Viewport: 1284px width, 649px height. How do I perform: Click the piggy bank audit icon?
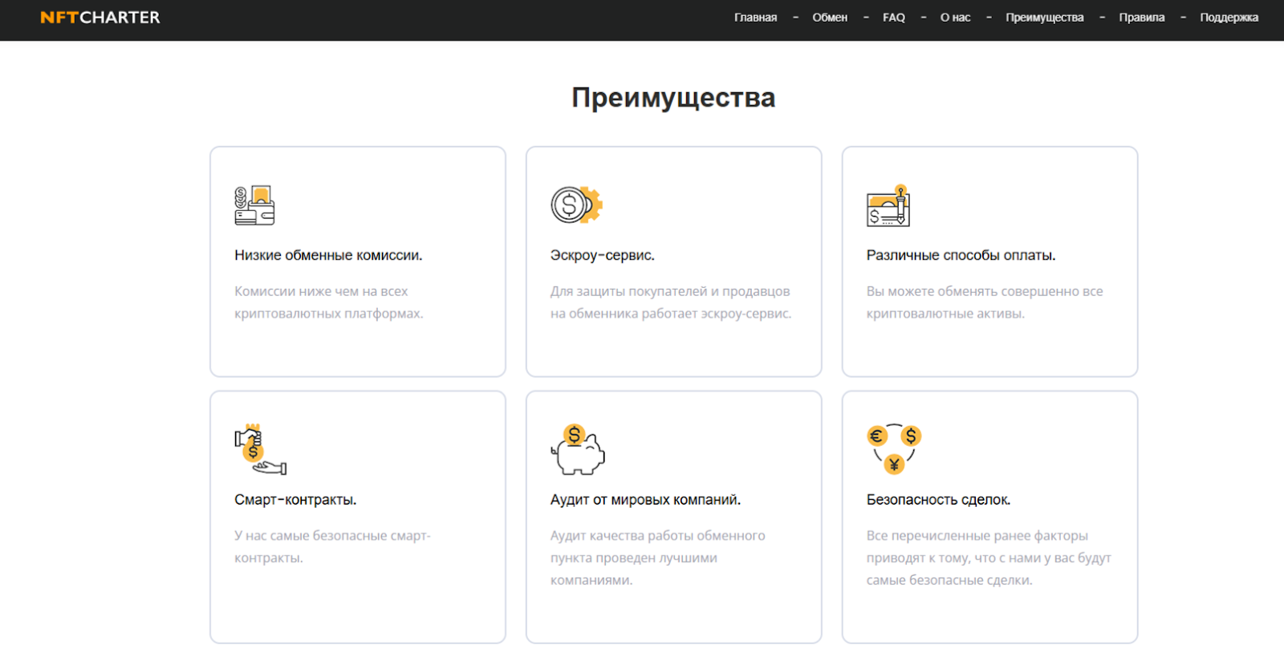click(578, 450)
